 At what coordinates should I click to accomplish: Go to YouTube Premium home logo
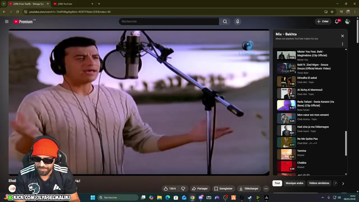point(23,22)
